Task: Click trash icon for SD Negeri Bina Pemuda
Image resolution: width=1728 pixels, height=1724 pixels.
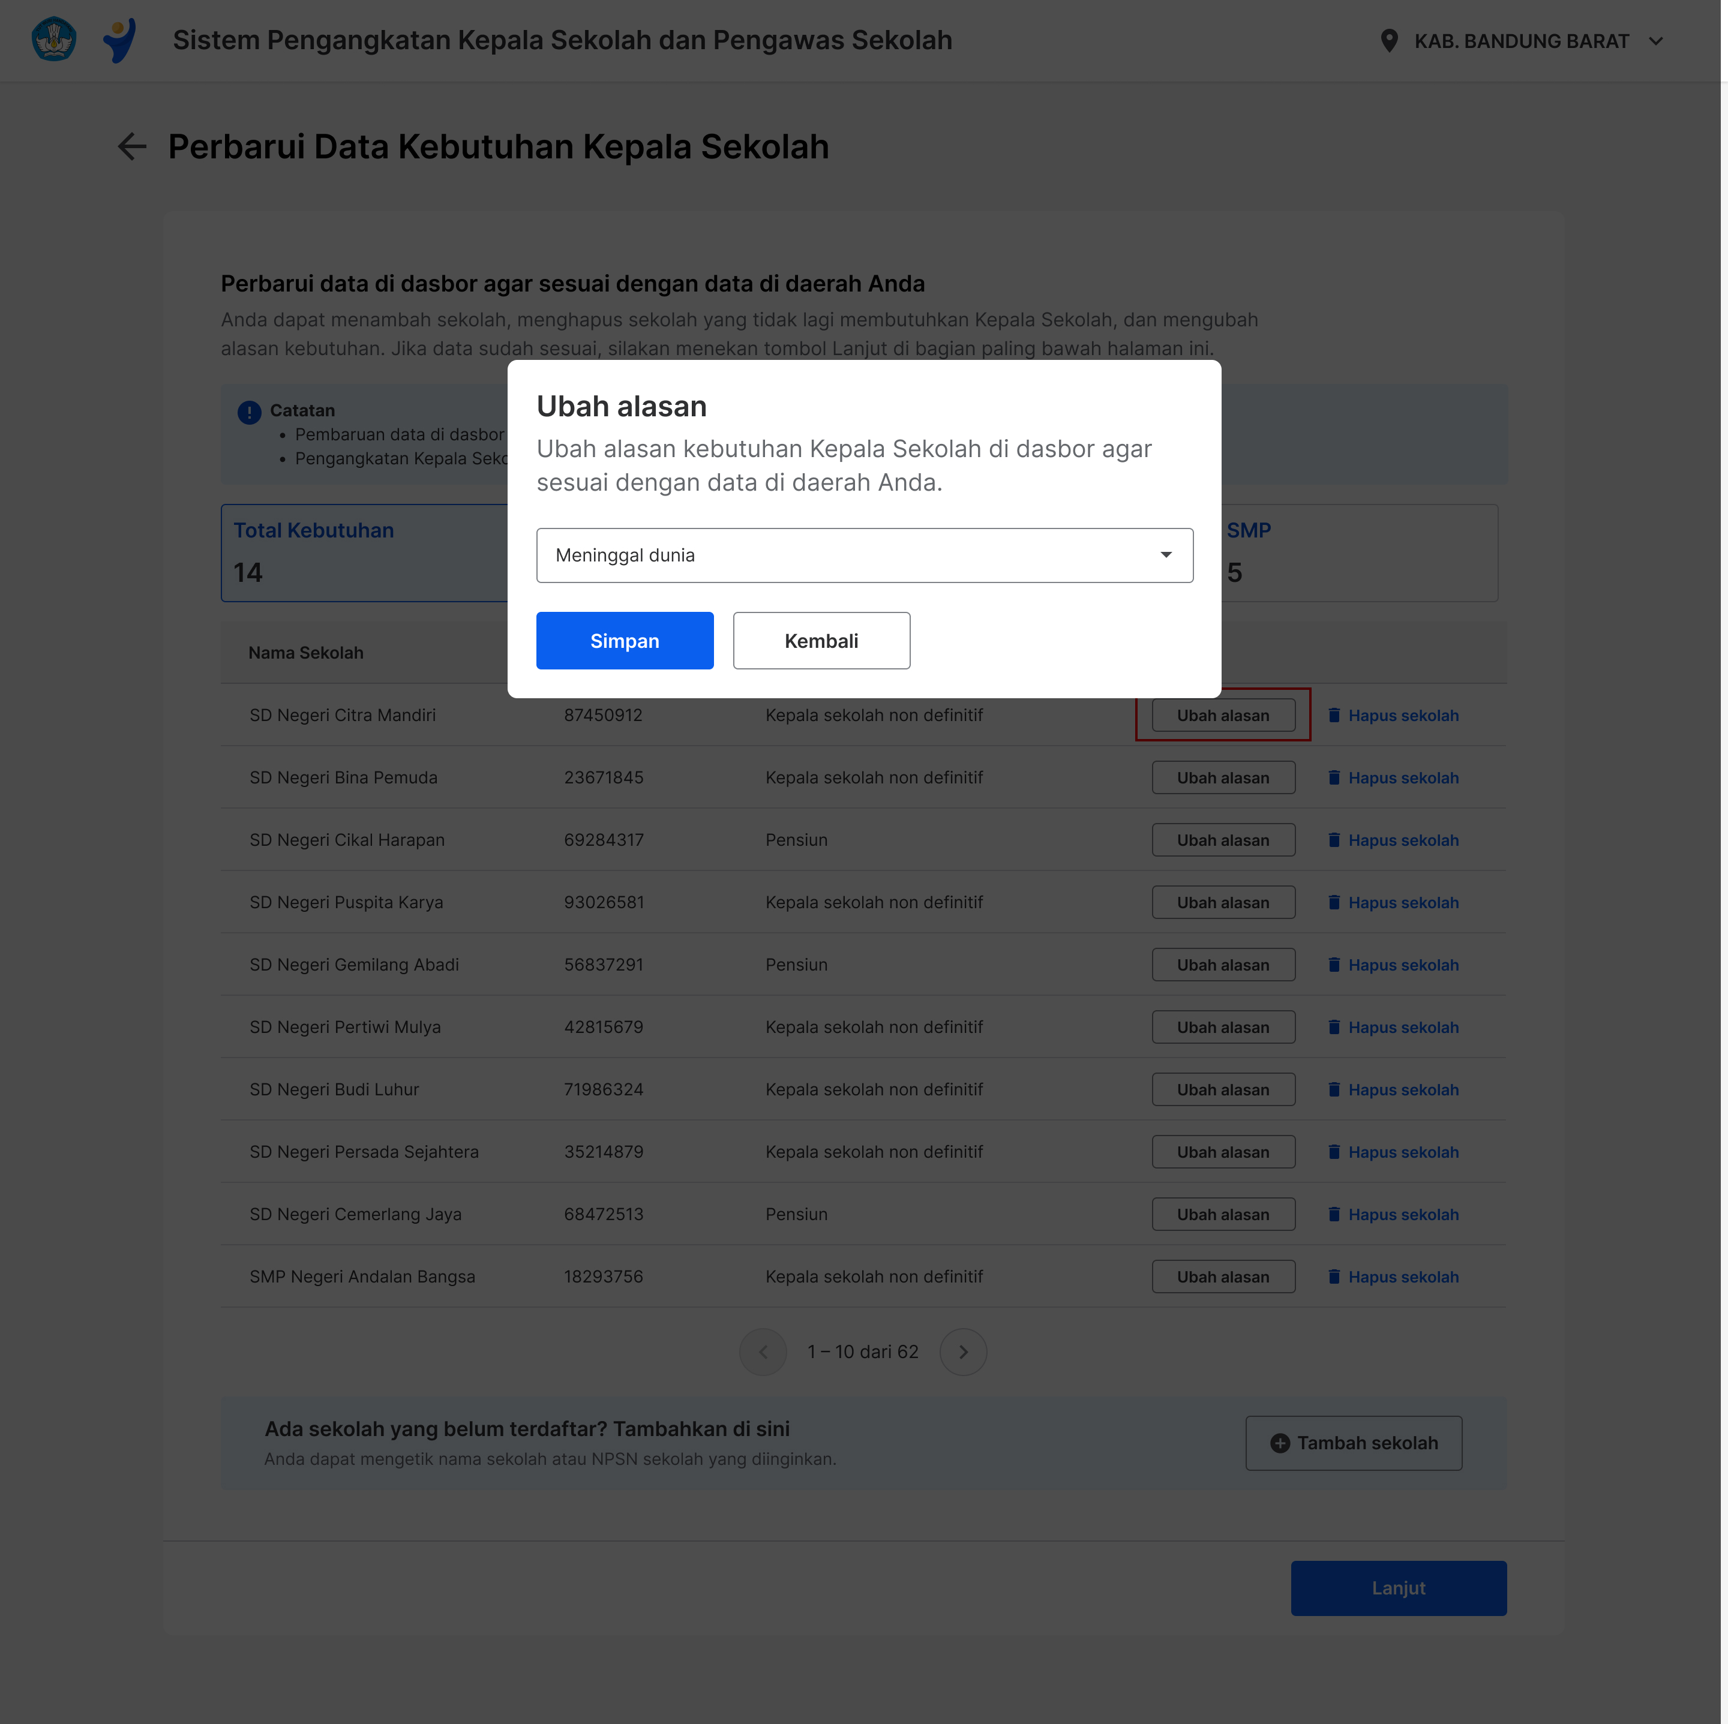Action: [1334, 777]
